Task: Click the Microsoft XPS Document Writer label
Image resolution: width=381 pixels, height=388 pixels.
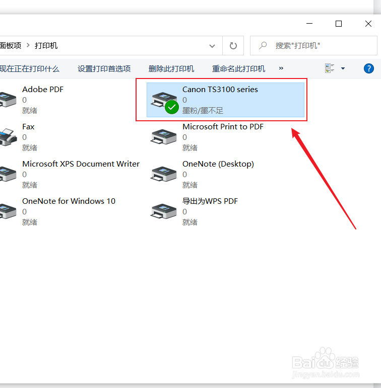Action: tap(81, 164)
